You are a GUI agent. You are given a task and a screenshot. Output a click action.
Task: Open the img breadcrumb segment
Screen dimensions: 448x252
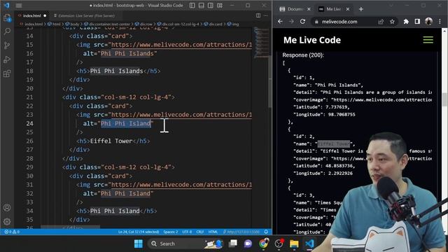(x=233, y=24)
